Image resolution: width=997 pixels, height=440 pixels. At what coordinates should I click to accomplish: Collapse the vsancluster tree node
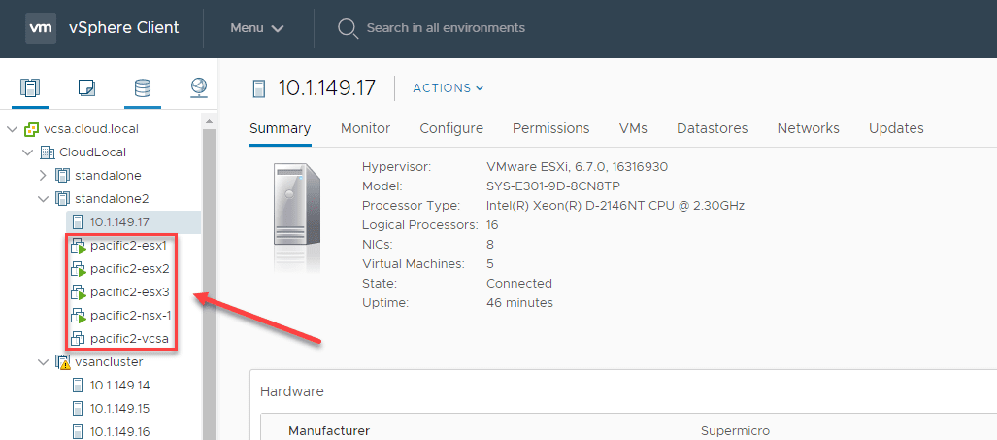coord(43,362)
